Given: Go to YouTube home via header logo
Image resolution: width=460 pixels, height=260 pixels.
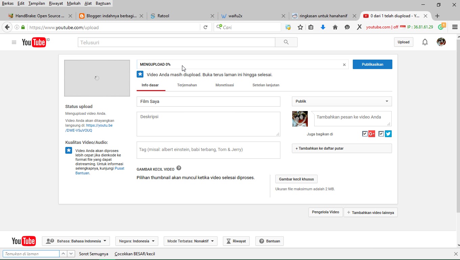Looking at the screenshot, I should click(34, 42).
